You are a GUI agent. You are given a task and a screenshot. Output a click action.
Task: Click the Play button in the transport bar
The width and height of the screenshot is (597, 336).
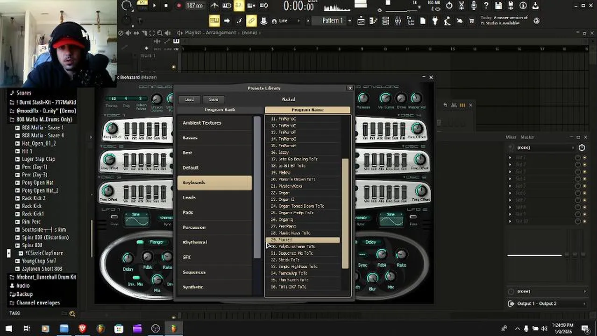[154, 6]
